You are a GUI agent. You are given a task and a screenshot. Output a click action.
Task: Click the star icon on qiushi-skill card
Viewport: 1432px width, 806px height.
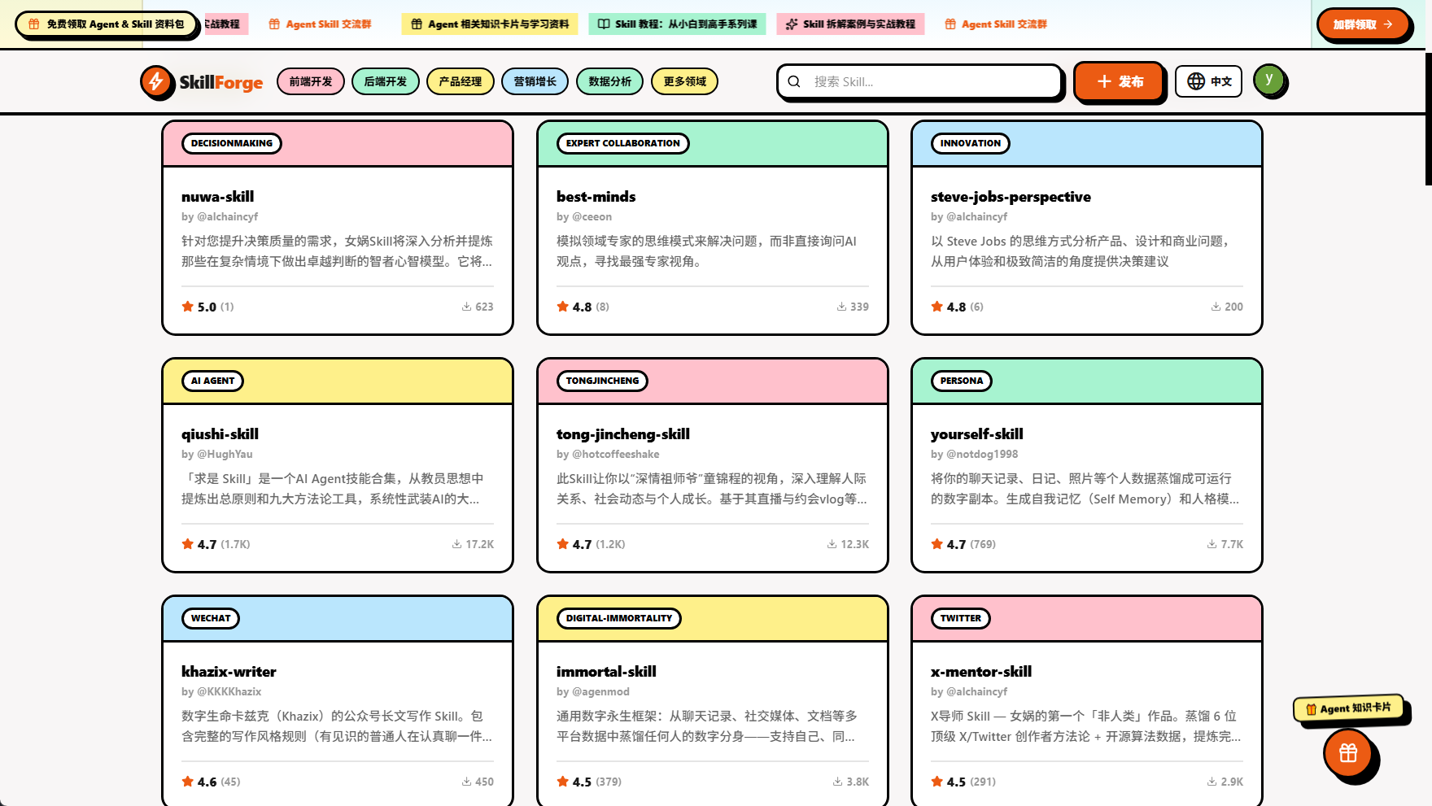188,544
